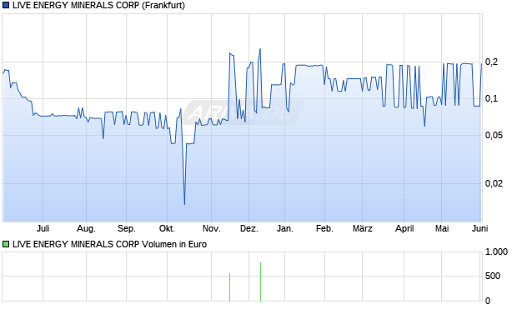Click the 'Feb.' month label
The image size is (517, 309).
324,228
